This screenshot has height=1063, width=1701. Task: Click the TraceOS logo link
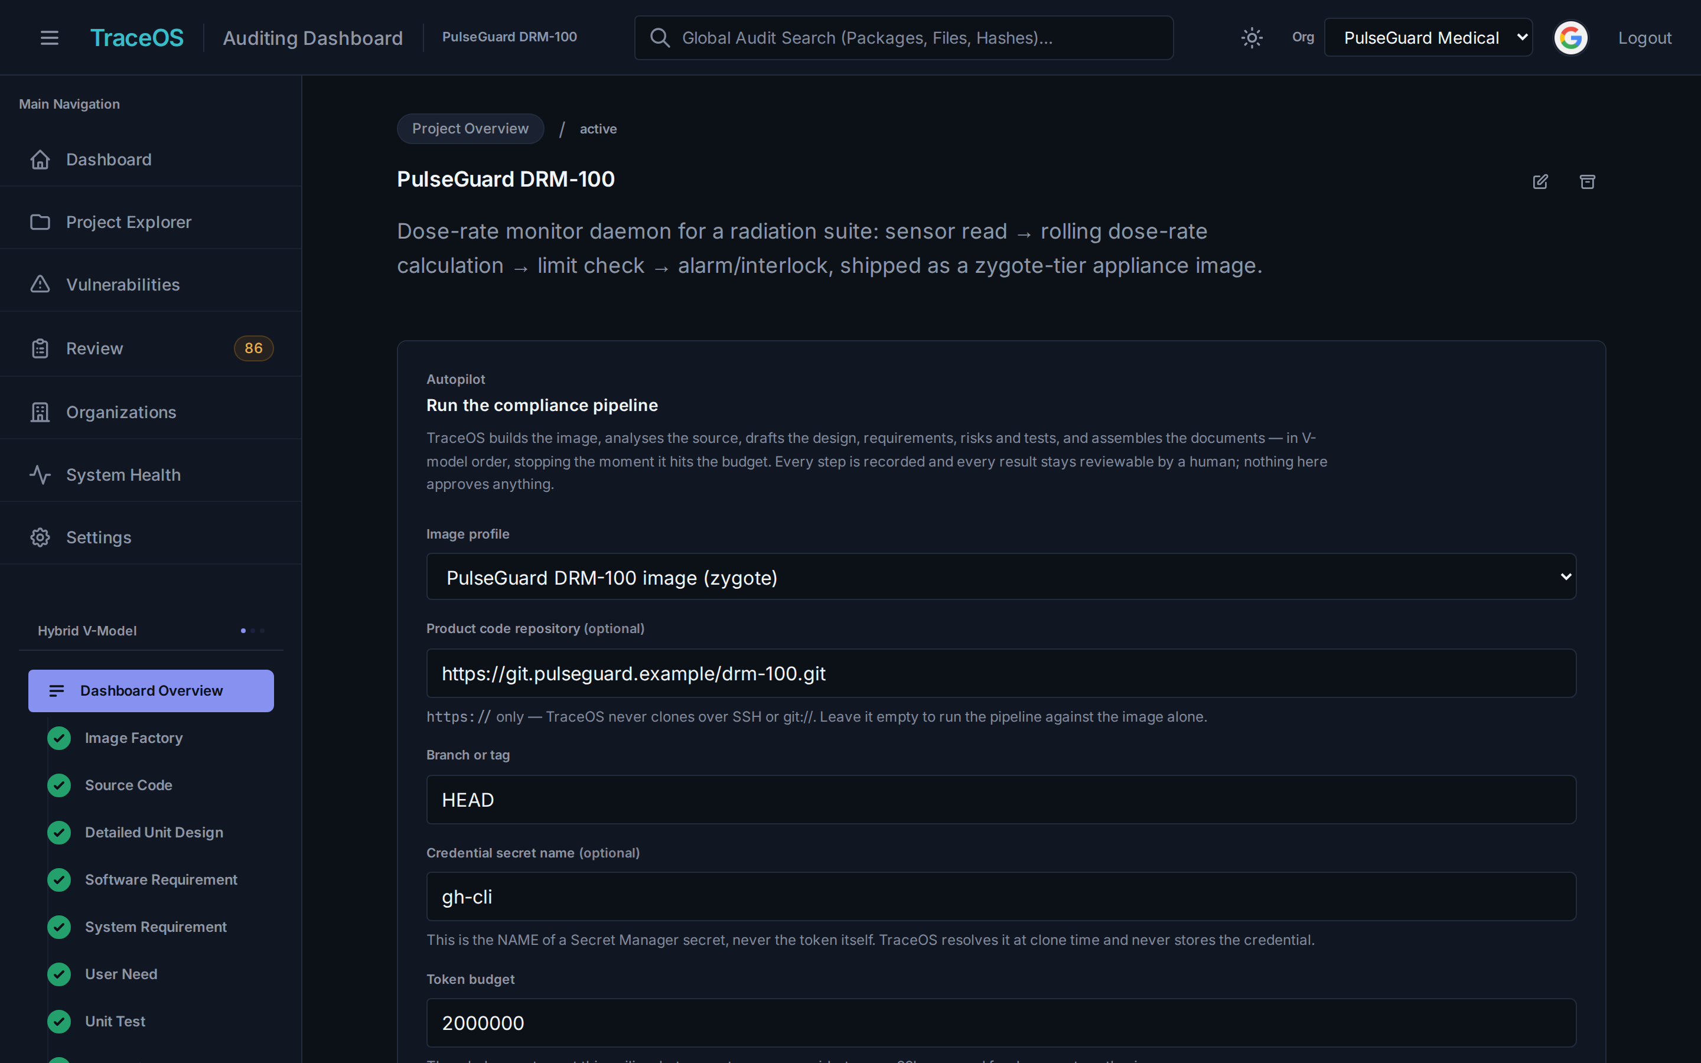click(x=137, y=38)
